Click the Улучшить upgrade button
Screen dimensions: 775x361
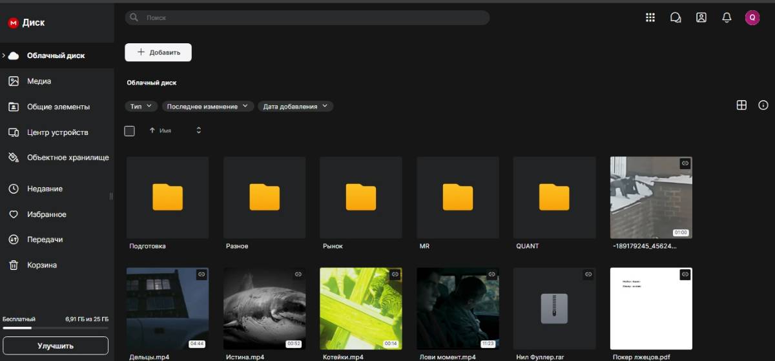point(56,346)
